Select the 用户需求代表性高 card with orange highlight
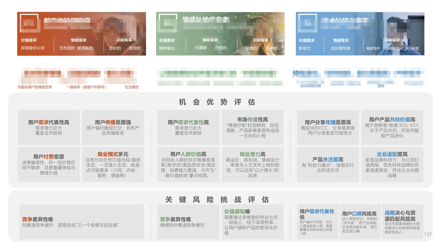Viewport: 441px width, 248px height. [x=49, y=127]
